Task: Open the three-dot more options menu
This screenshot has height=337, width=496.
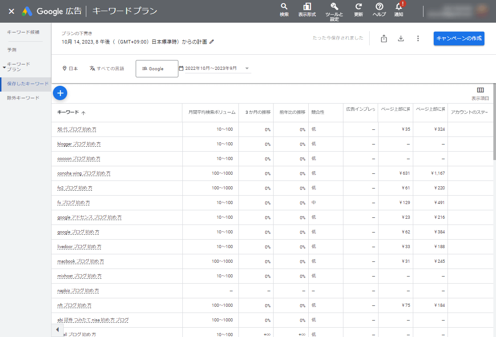Action: [418, 39]
